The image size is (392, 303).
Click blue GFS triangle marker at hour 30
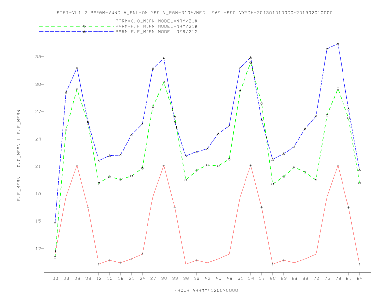point(164,58)
